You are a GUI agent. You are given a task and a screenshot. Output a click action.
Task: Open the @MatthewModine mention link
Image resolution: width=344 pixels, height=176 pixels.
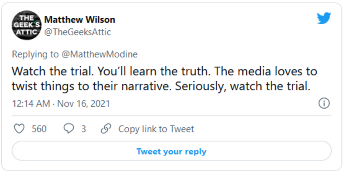[99, 54]
